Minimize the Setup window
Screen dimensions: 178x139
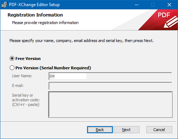point(137,5)
